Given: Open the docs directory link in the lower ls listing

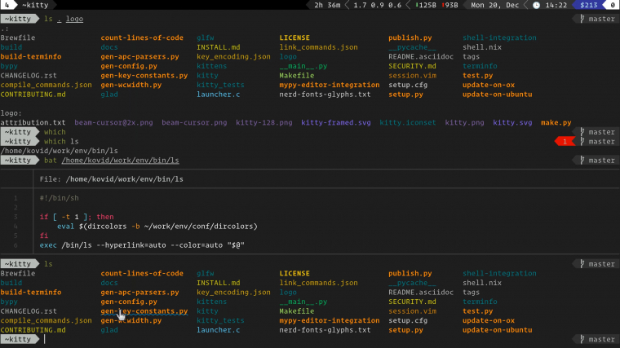Looking at the screenshot, I should [109, 283].
